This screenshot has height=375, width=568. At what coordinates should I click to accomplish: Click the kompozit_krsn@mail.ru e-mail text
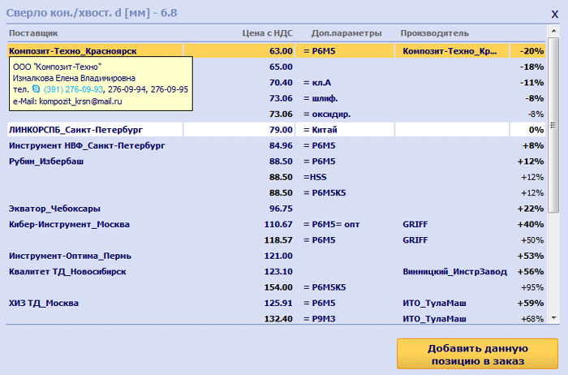[x=80, y=101]
